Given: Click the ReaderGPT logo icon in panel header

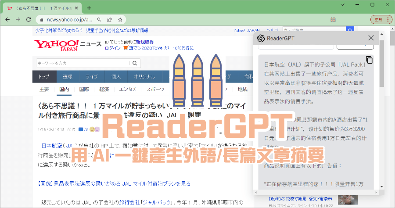Looking at the screenshot, I should (261, 38).
